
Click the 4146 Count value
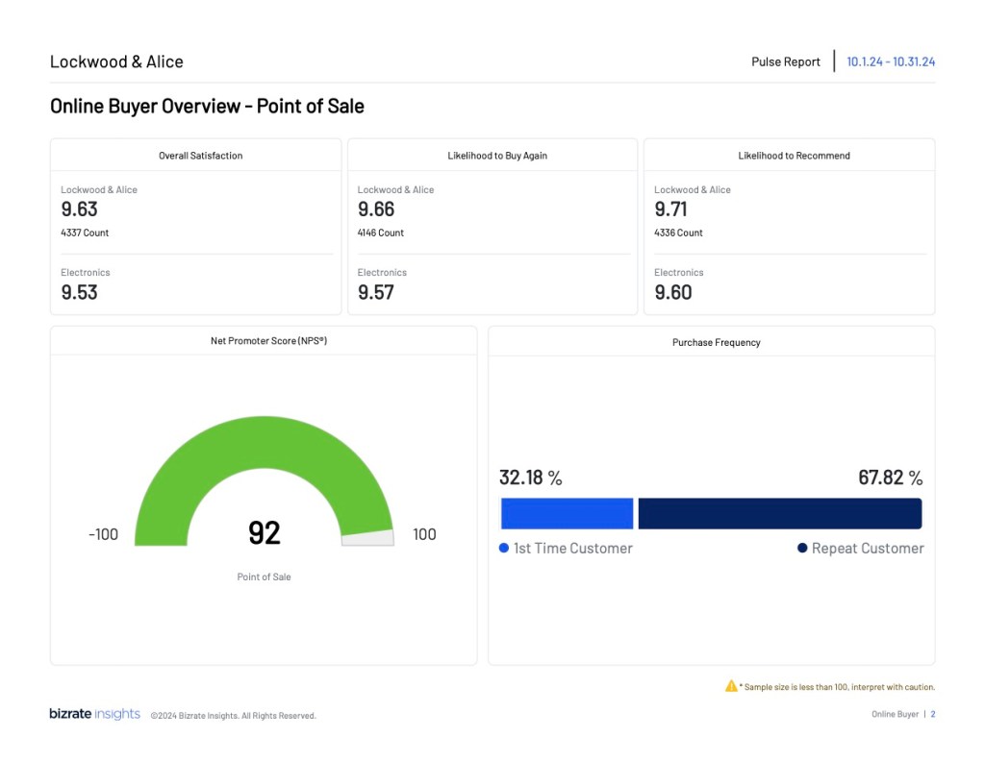click(381, 233)
